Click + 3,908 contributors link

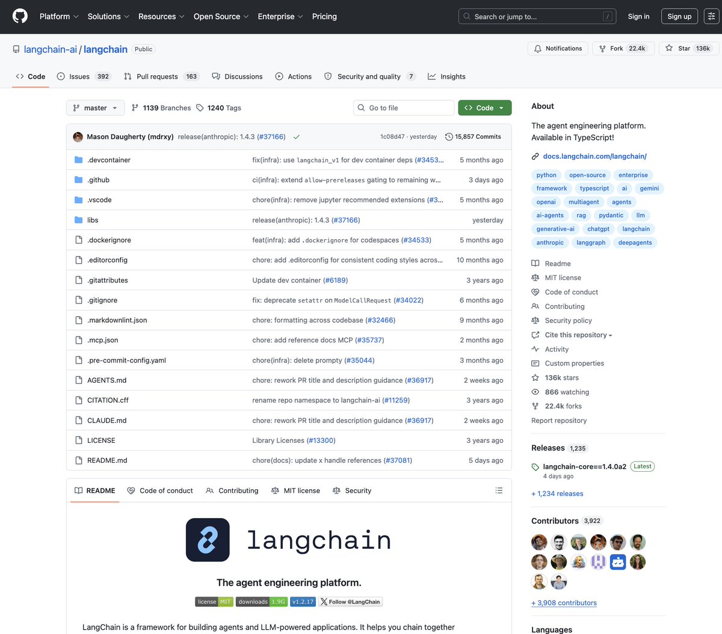point(564,603)
